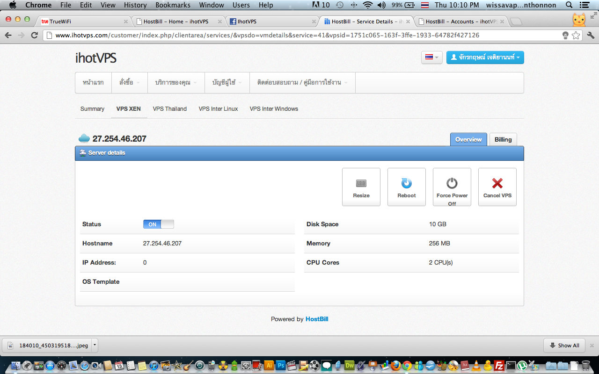
Task: Expand the บริการของคุณ navigation dropdown
Action: tap(176, 83)
